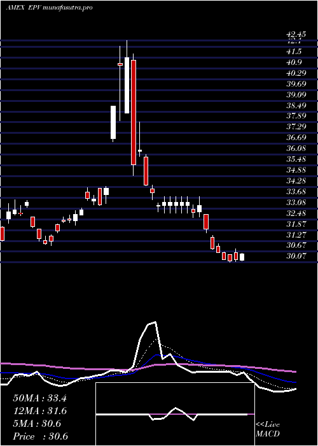Image resolution: width=318 pixels, height=446 pixels.
Task: Click the 30.67 price axis label
Action: tap(296, 245)
